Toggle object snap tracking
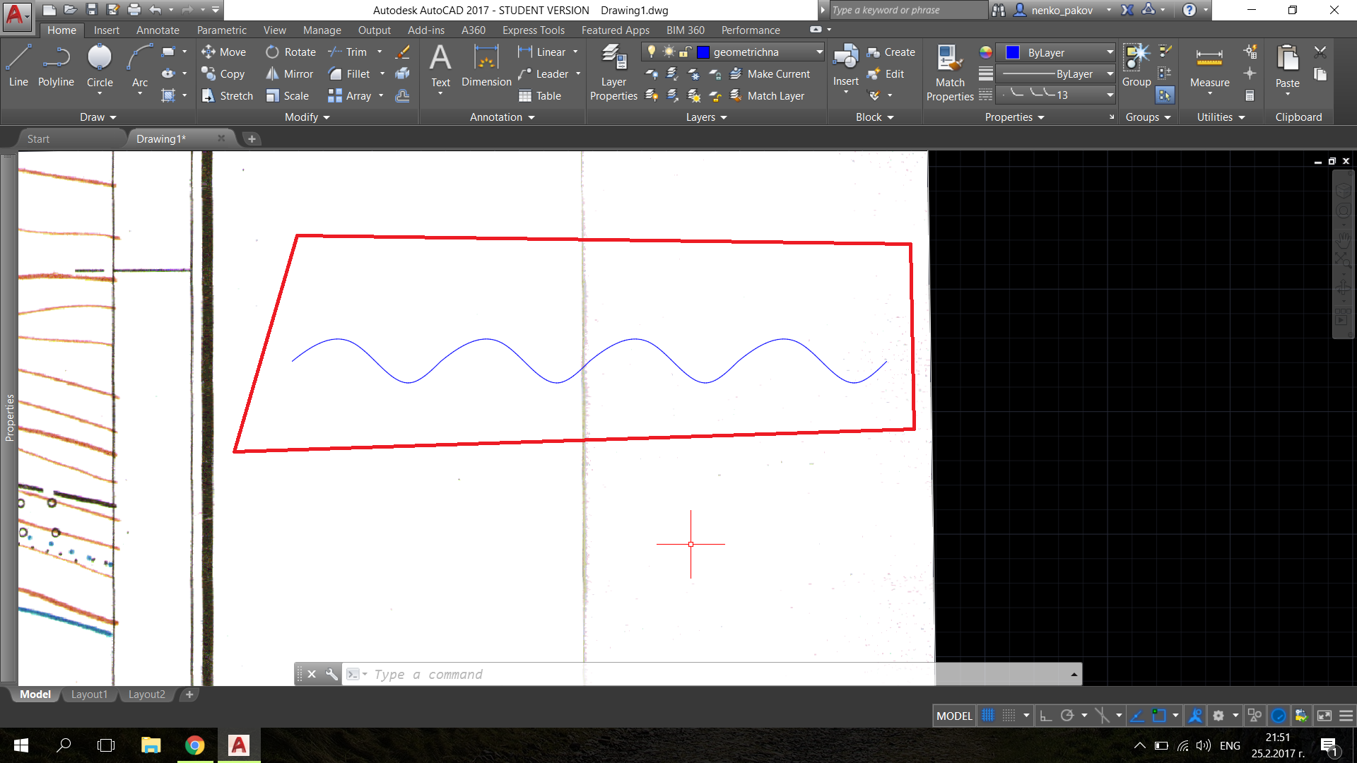Screen dimensions: 1357x763 pos(1137,716)
